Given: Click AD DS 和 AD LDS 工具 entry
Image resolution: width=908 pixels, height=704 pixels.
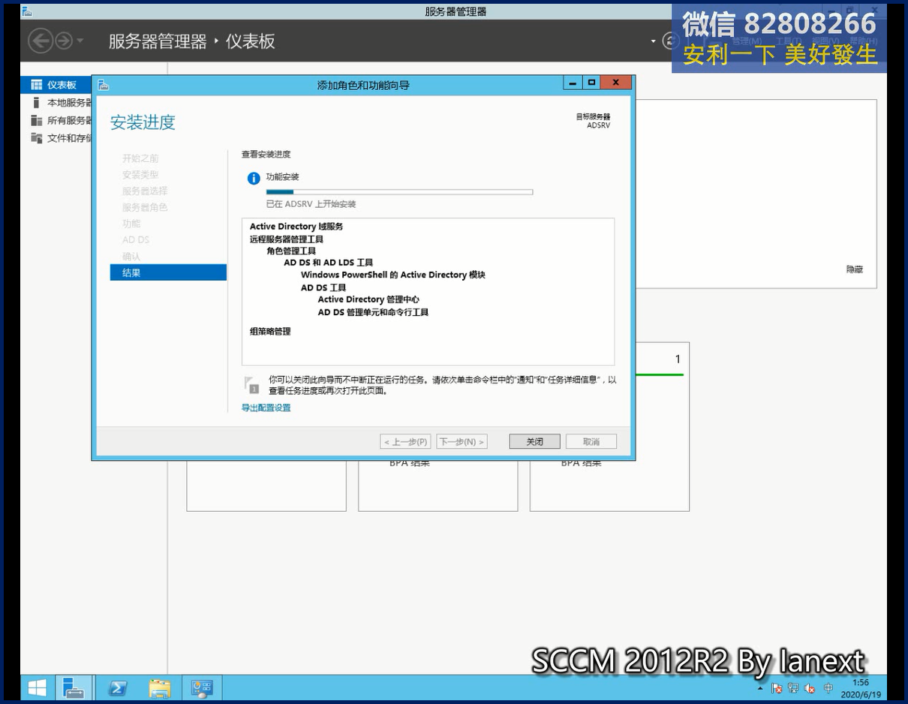Looking at the screenshot, I should [x=329, y=263].
